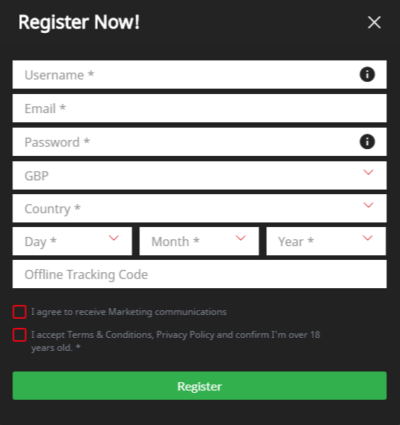Click the Month chevron arrow
Image resolution: width=400 pixels, height=425 pixels.
[241, 238]
